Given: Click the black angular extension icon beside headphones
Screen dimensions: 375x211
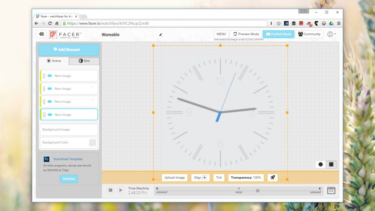Looking at the screenshot, I should pos(316,23).
